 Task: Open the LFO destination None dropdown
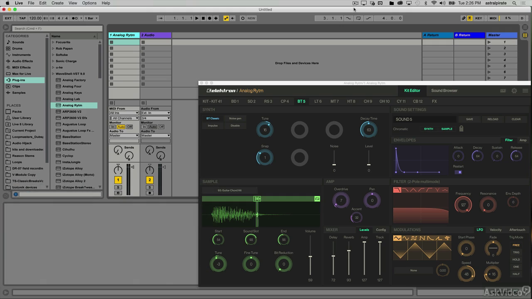414,270
